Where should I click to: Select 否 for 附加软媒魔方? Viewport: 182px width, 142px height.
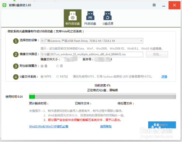pos(58,66)
